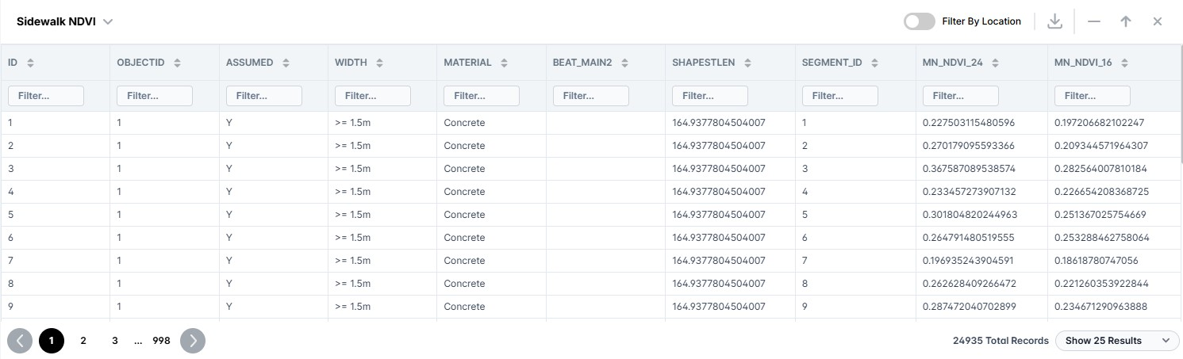Go to page 3

115,341
